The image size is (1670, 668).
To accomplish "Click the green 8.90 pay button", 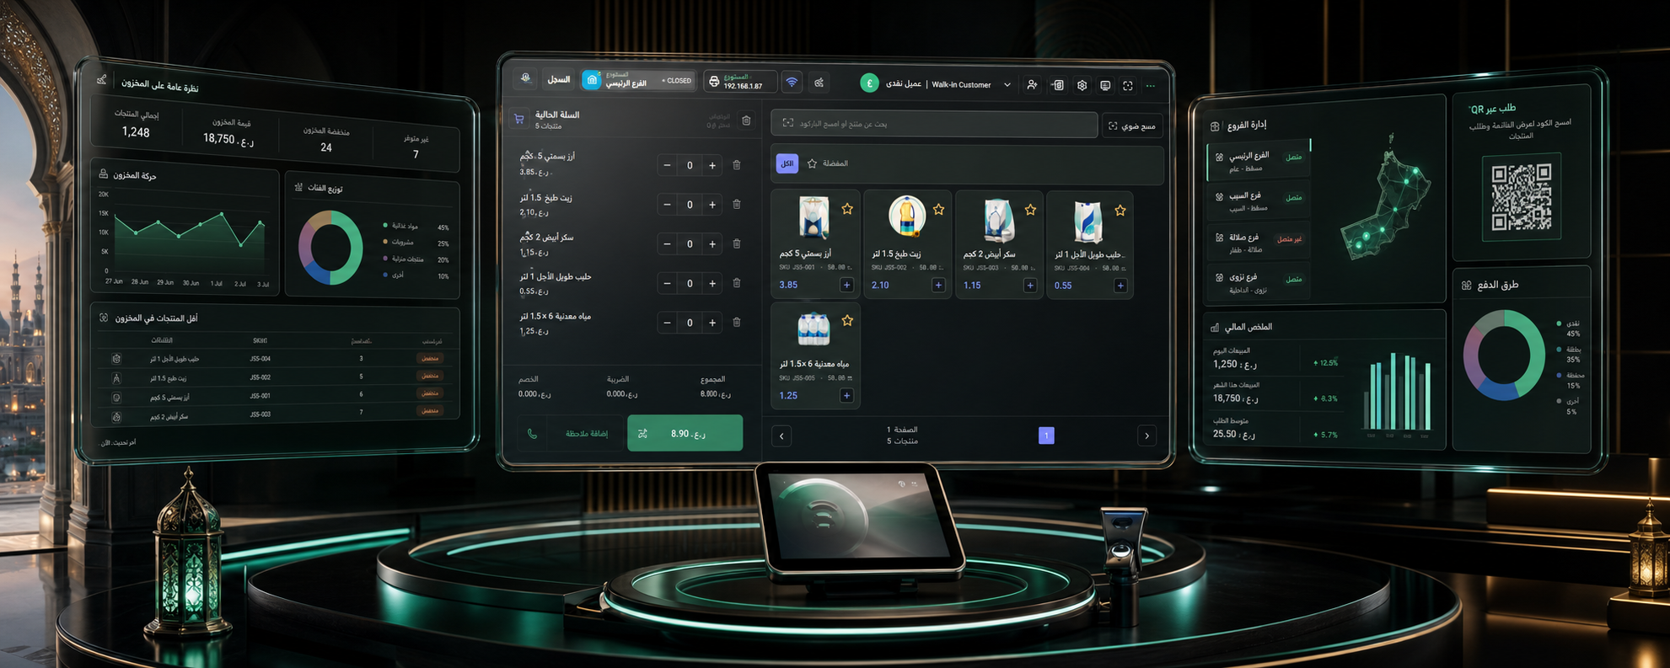I will click(685, 433).
